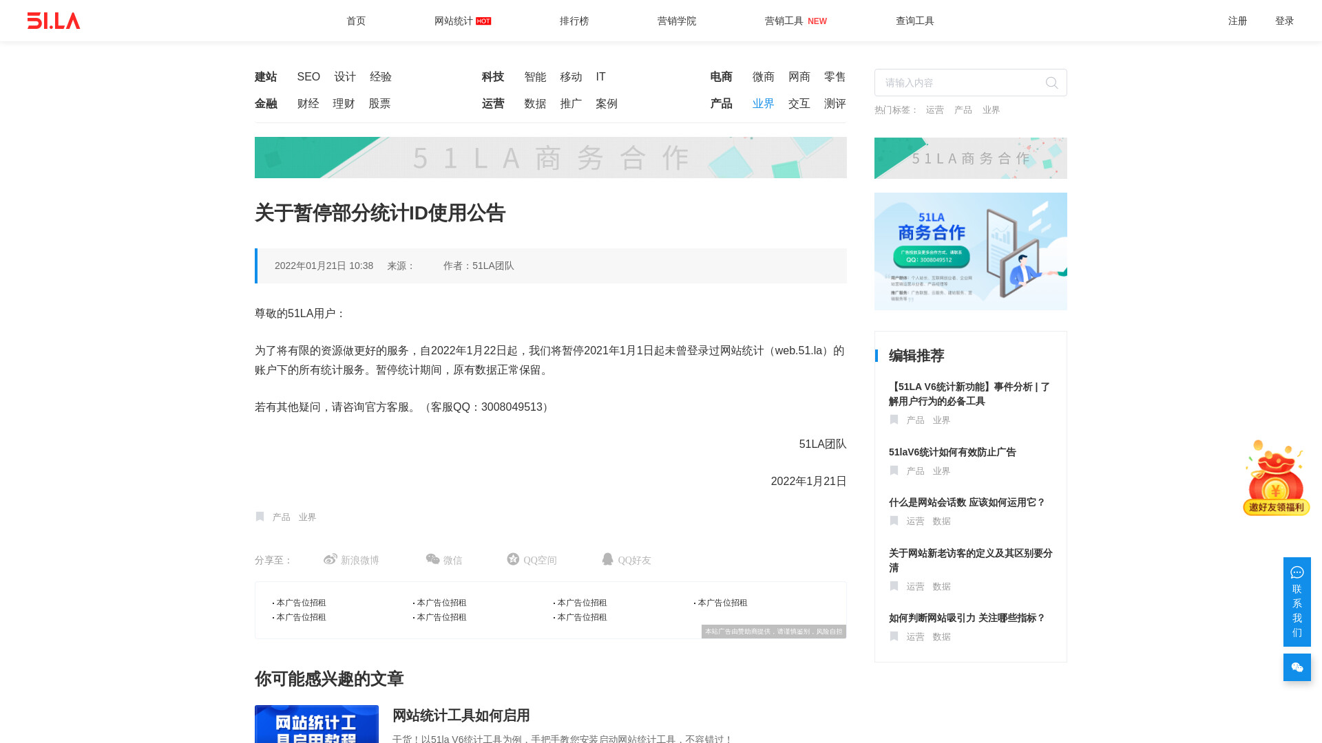Open recommended article 事件分析
The image size is (1322, 743).
click(969, 394)
